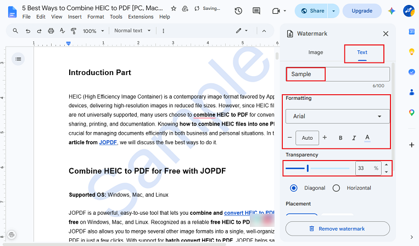Click Remove watermark button
419x246 pixels.
[338, 228]
